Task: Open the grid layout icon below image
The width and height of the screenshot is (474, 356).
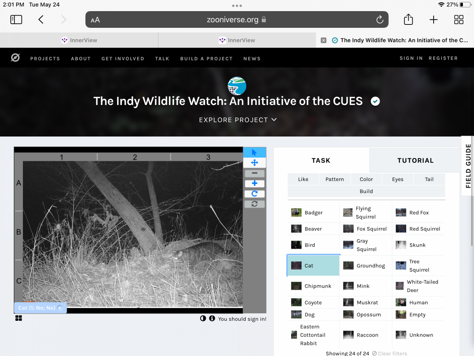Action: click(x=19, y=318)
